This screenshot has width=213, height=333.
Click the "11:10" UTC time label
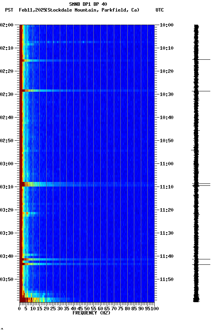[x=166, y=187]
